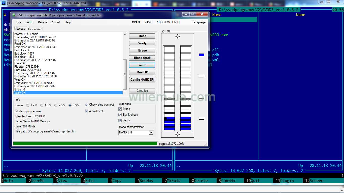Select the 'Erase OK' log line

(x=68, y=63)
